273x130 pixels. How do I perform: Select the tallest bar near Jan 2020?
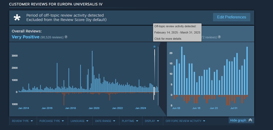[92, 71]
